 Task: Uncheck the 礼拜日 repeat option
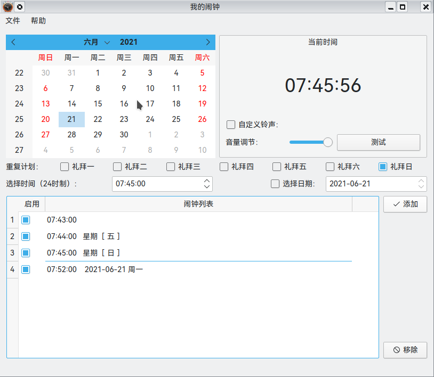pyautogui.click(x=383, y=167)
